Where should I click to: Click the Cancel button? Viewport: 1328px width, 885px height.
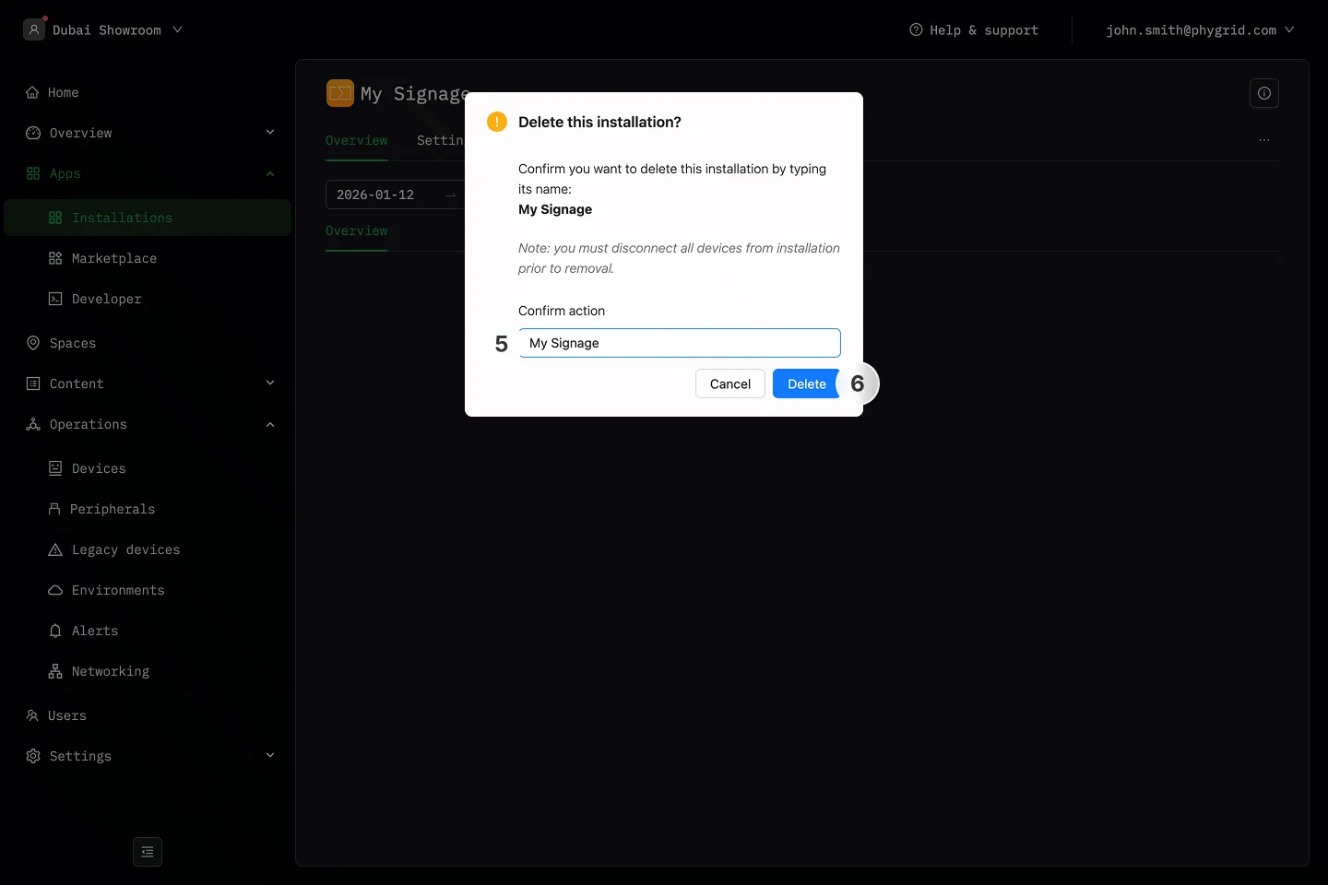(x=730, y=383)
